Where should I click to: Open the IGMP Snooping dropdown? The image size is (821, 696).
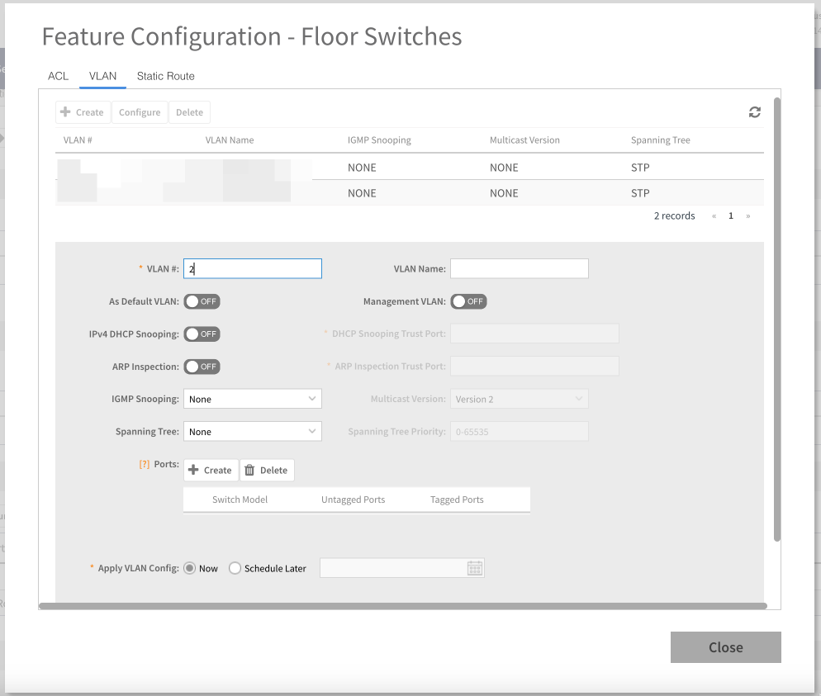[252, 399]
